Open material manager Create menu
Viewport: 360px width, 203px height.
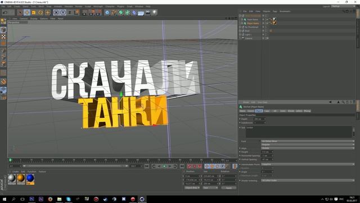coord(15,171)
